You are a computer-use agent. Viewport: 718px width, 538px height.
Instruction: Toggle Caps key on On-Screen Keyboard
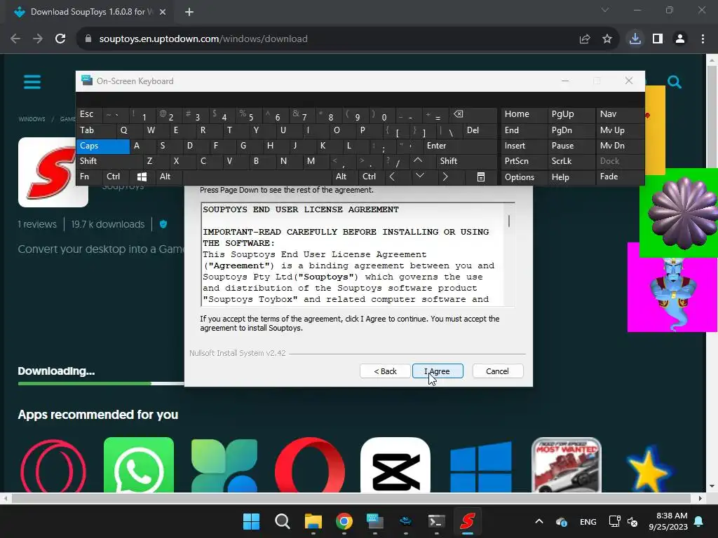[103, 146]
